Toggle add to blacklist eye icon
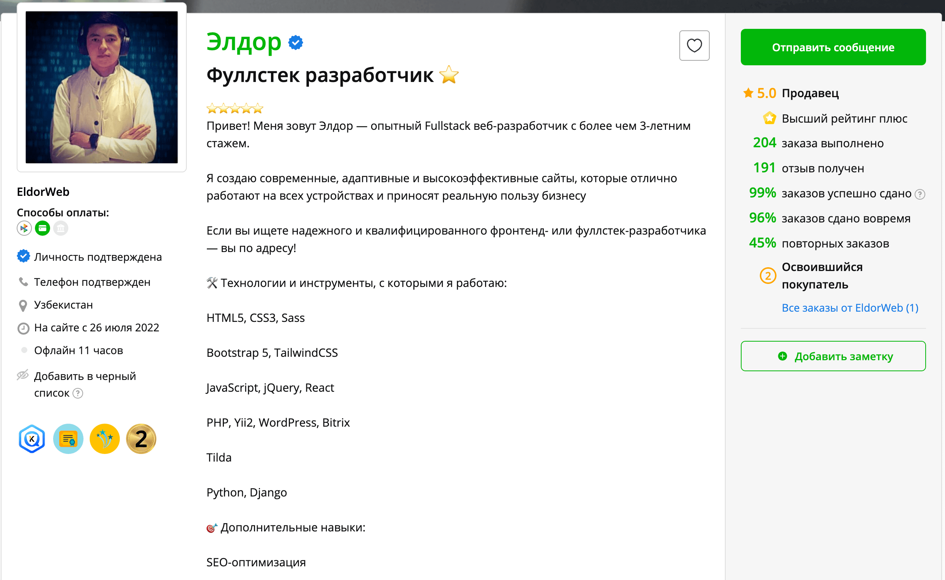The image size is (945, 580). pos(23,375)
